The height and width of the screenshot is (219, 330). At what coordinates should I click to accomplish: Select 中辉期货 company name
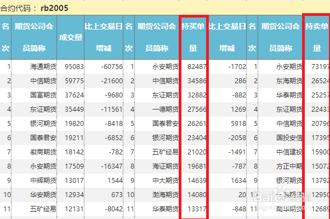[x=43, y=180]
